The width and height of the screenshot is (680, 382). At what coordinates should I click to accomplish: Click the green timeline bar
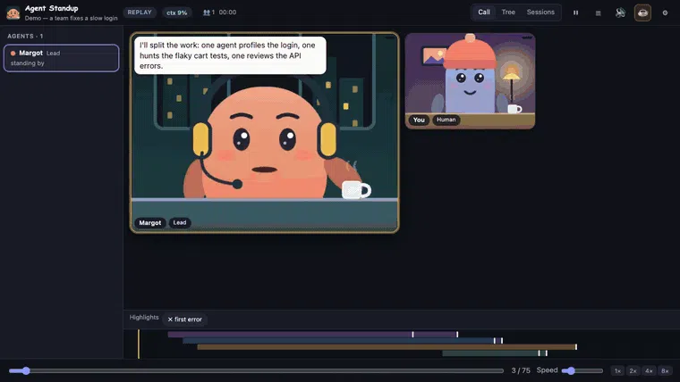point(495,353)
